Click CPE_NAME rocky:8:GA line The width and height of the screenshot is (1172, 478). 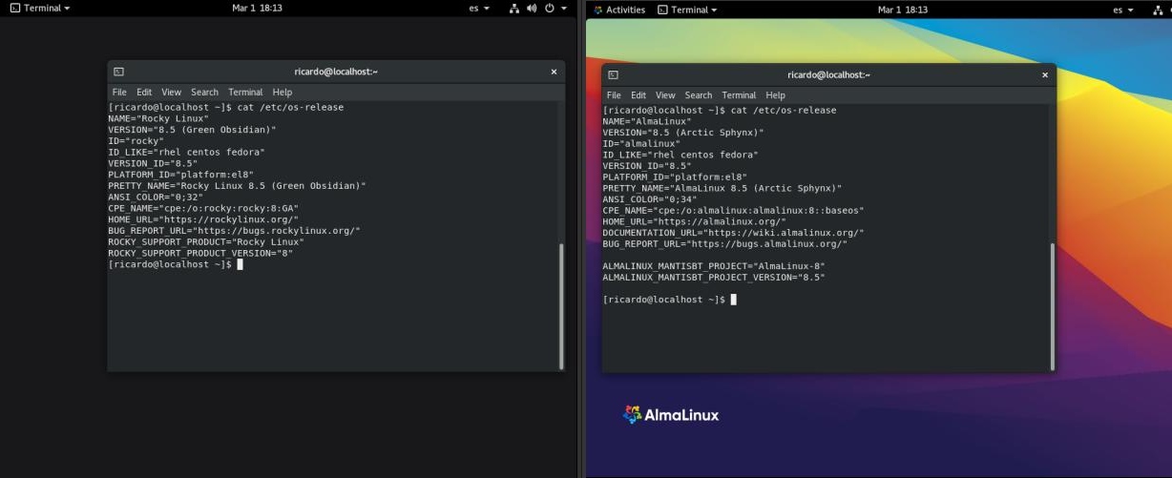203,208
